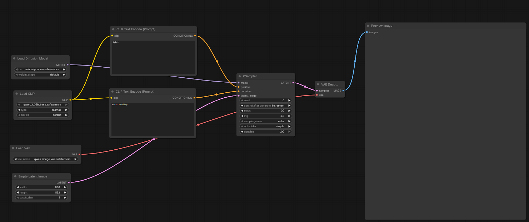Image resolution: width=529 pixels, height=222 pixels.
Task: Click the clip input socket on the 'worst quality' node
Action: (x=111, y=98)
